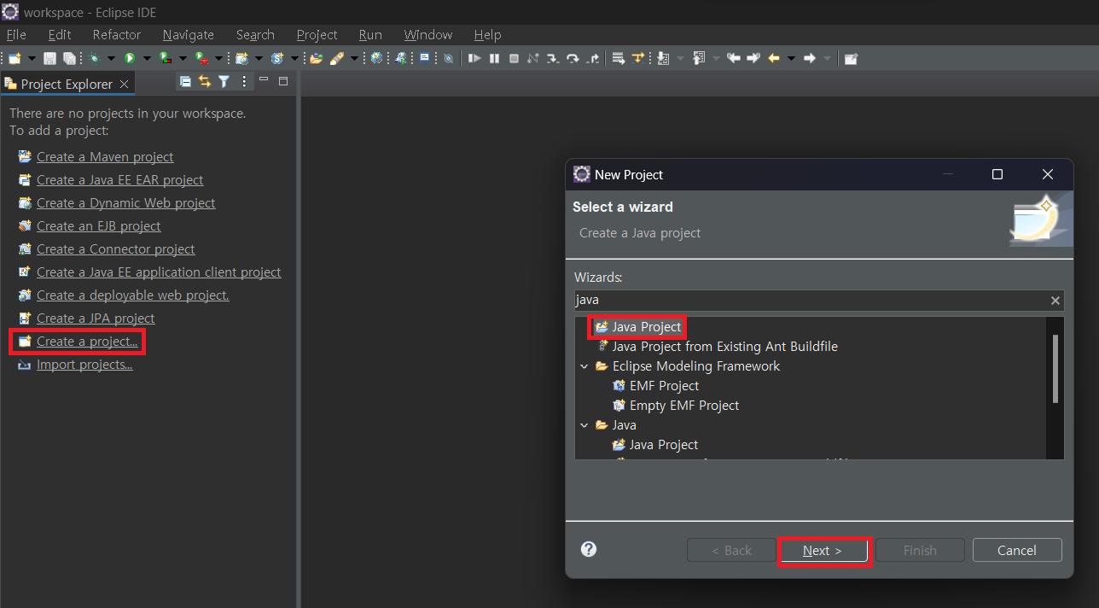1099x608 pixels.
Task: Open dropdown arrow next to Debug icon
Action: [111, 58]
